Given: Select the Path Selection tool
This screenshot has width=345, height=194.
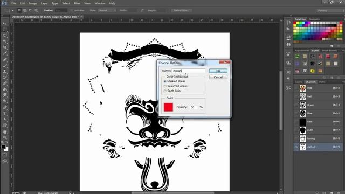Looking at the screenshot, I should tap(5, 120).
